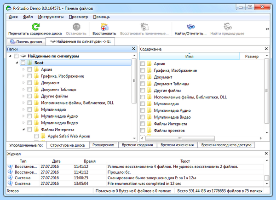This screenshot has height=200, width=276.
Task: Expand the Мультимедиа tree node
Action: click(23, 109)
